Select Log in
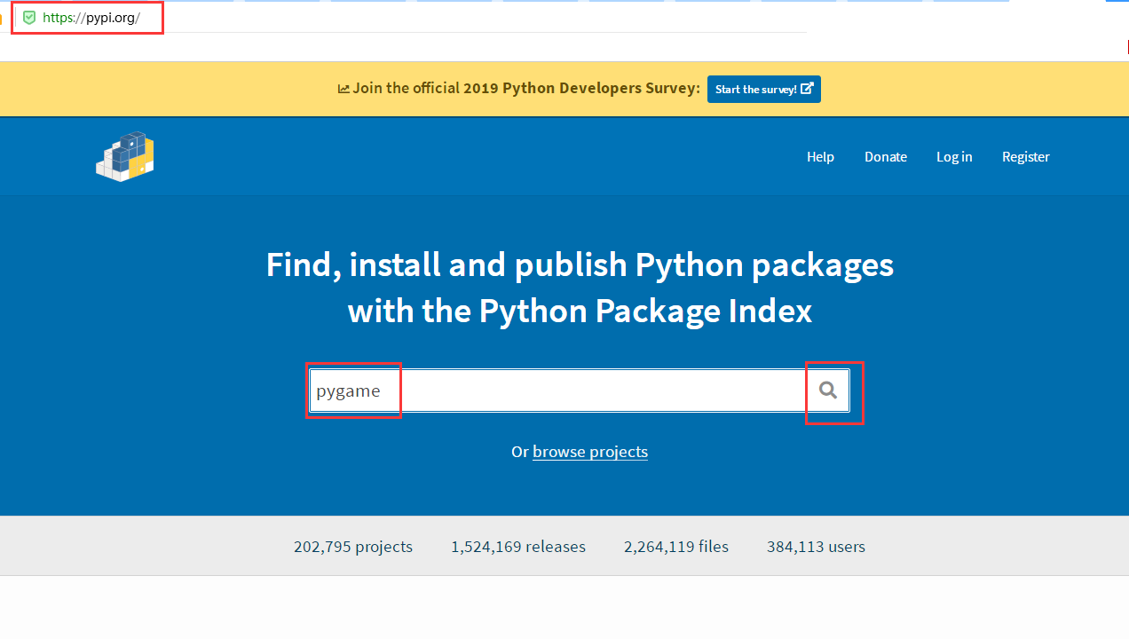Screen dimensions: 1129x639 (x=954, y=156)
